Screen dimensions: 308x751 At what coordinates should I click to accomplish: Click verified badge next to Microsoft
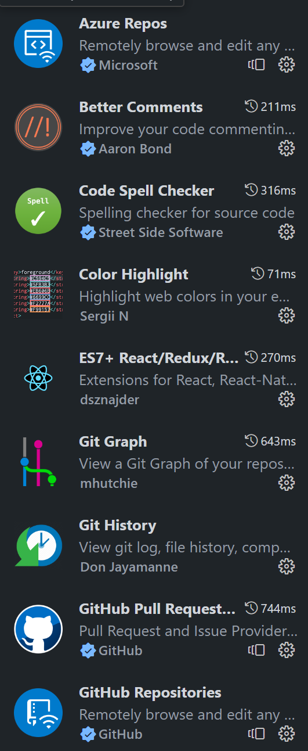[x=88, y=66]
